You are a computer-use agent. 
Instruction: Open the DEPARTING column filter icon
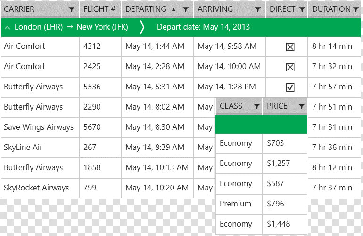[185, 9]
